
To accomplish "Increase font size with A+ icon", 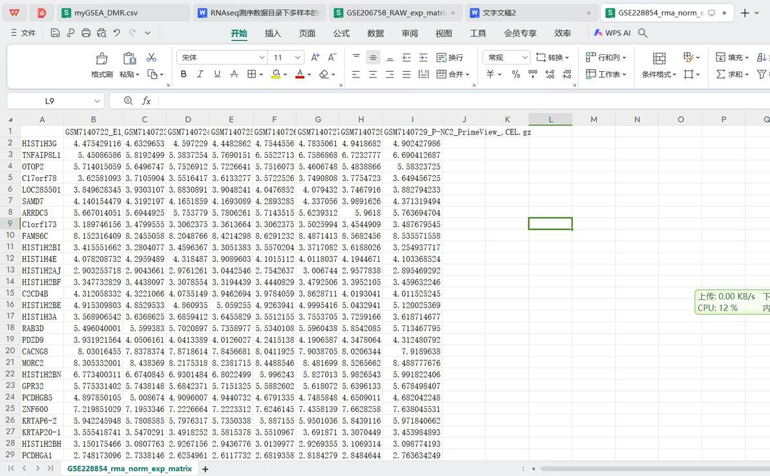I will pos(315,58).
